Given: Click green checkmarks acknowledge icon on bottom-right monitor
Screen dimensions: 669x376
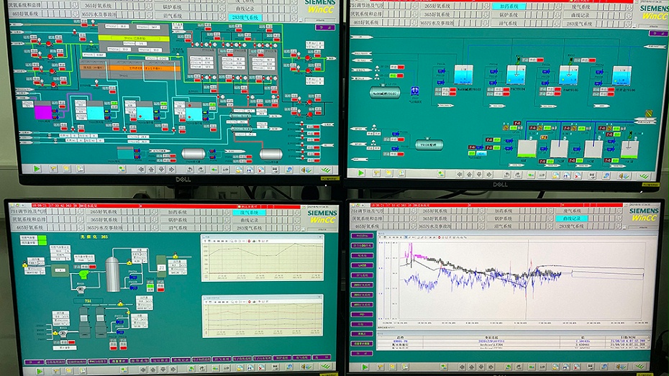Looking at the screenshot, I should 639,366.
